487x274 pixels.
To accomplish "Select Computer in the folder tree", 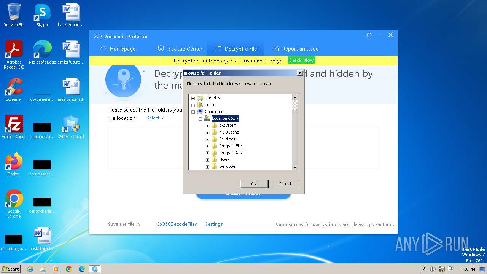I will [213, 112].
